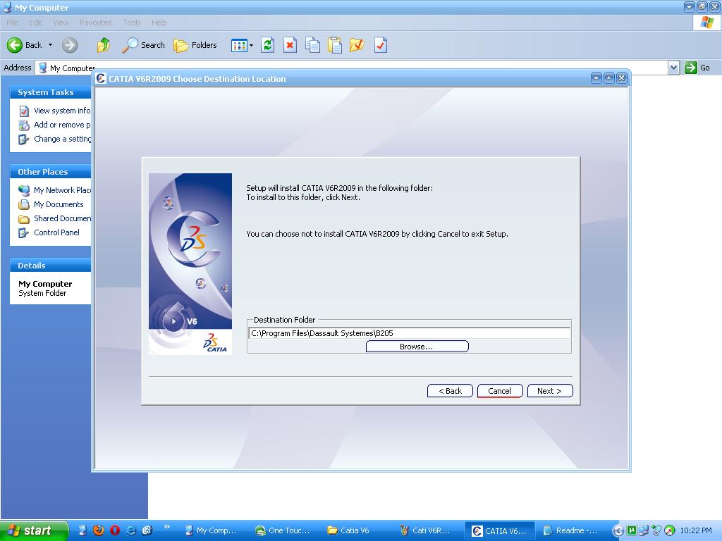Switch to Readme taskbar button
722x541 pixels.
click(x=571, y=530)
